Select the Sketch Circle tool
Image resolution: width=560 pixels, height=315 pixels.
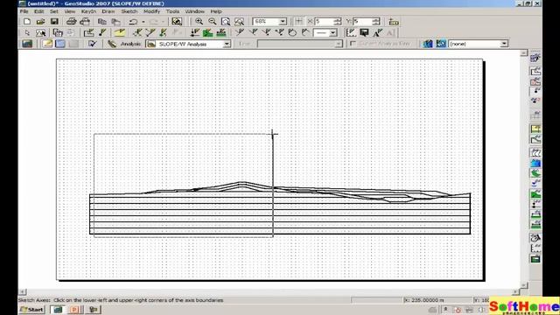(x=292, y=33)
